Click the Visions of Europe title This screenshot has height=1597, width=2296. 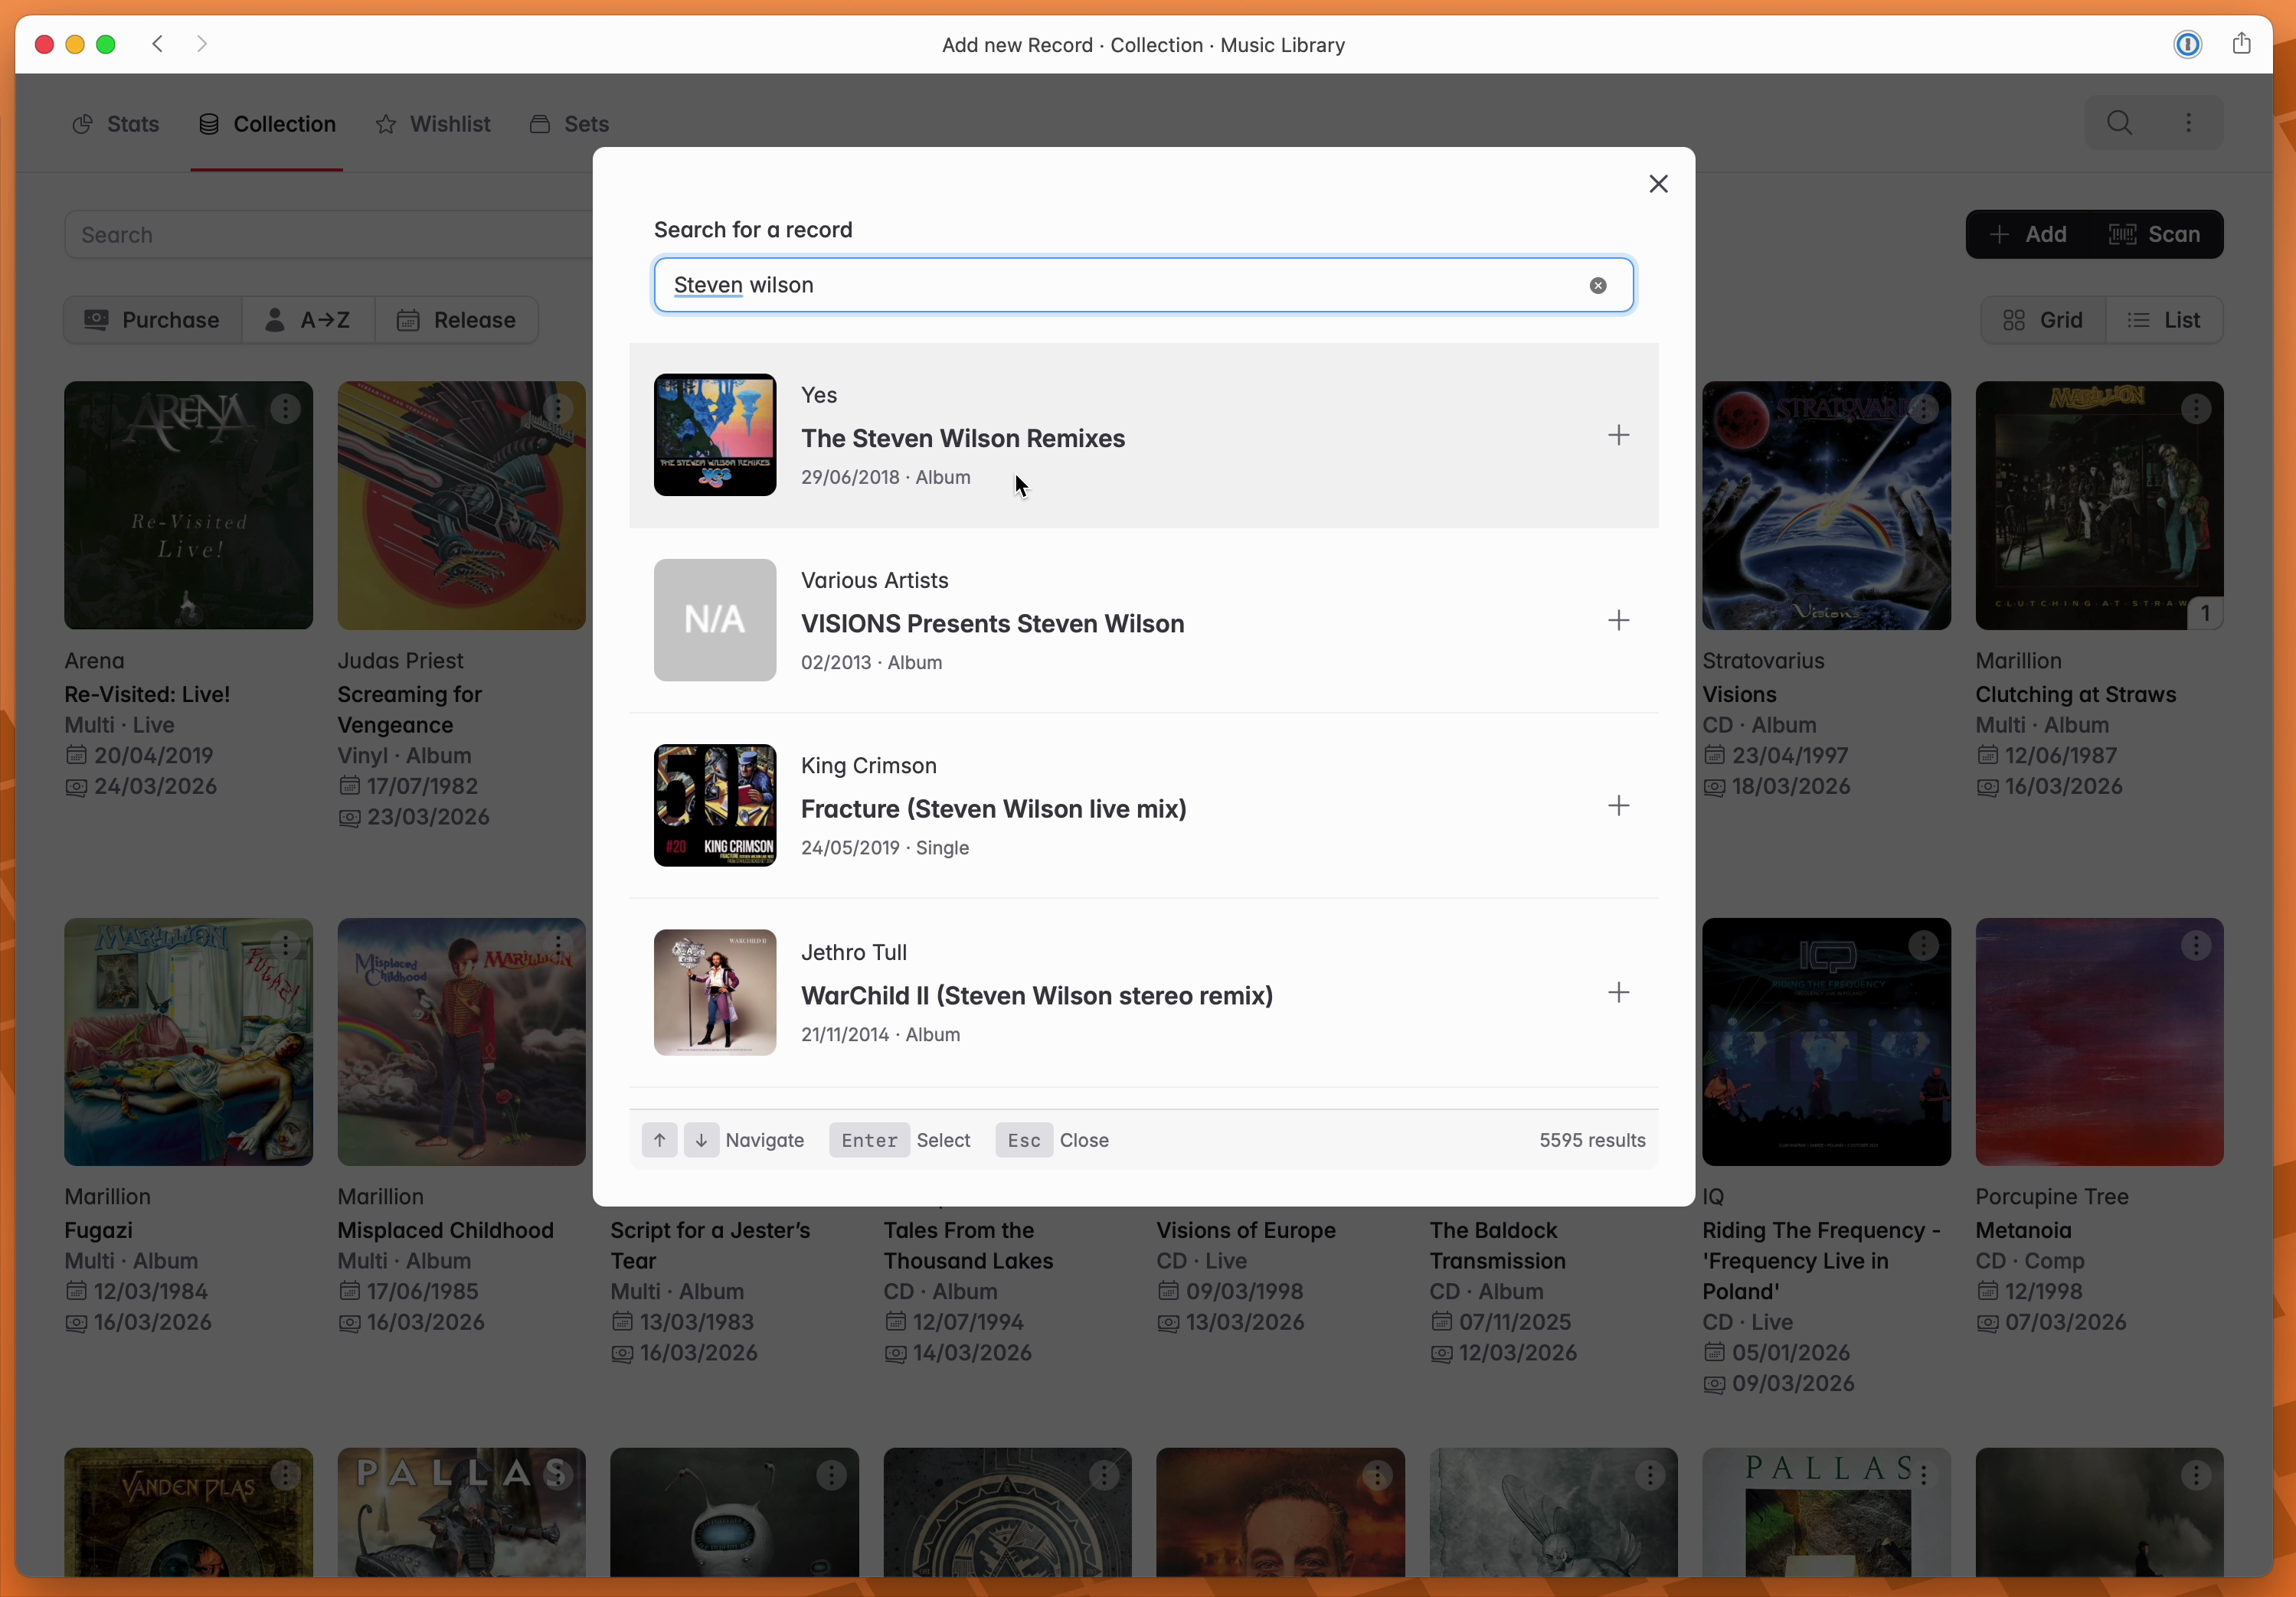pos(1246,1230)
